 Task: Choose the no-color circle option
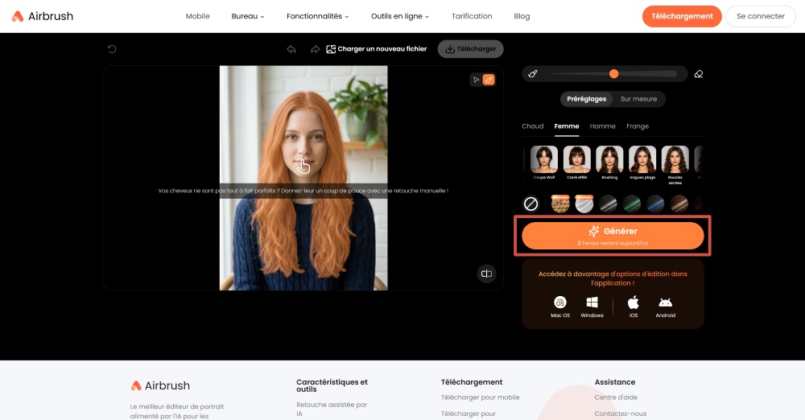(x=530, y=204)
